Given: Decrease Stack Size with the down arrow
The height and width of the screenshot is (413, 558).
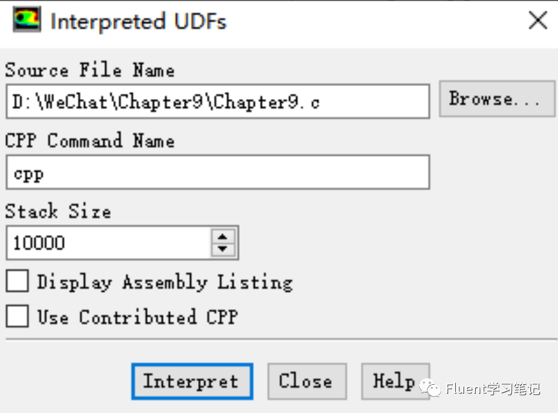Looking at the screenshot, I should (x=222, y=249).
